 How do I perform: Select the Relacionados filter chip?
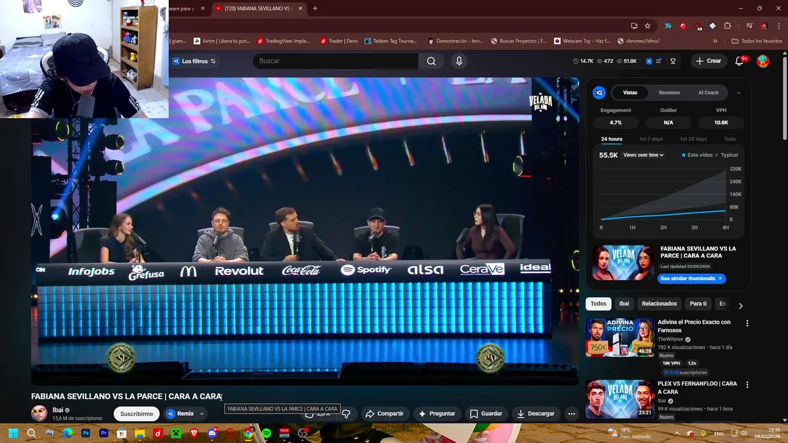point(659,303)
